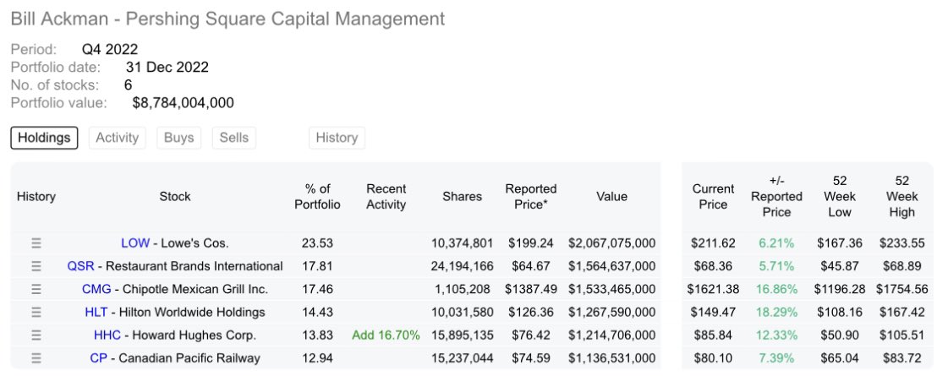948x376 pixels.
Task: Open the HLT ticker link
Action: point(96,313)
